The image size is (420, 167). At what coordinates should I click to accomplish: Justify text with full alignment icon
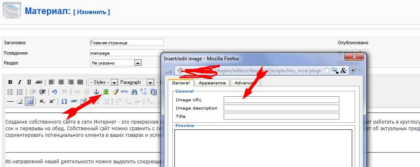80,82
